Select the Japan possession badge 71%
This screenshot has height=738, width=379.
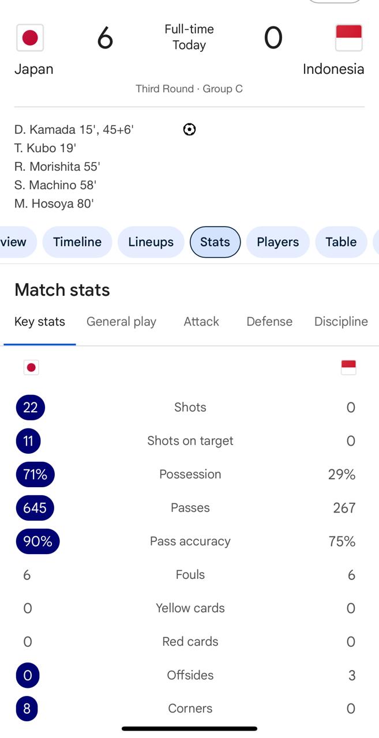[35, 475]
